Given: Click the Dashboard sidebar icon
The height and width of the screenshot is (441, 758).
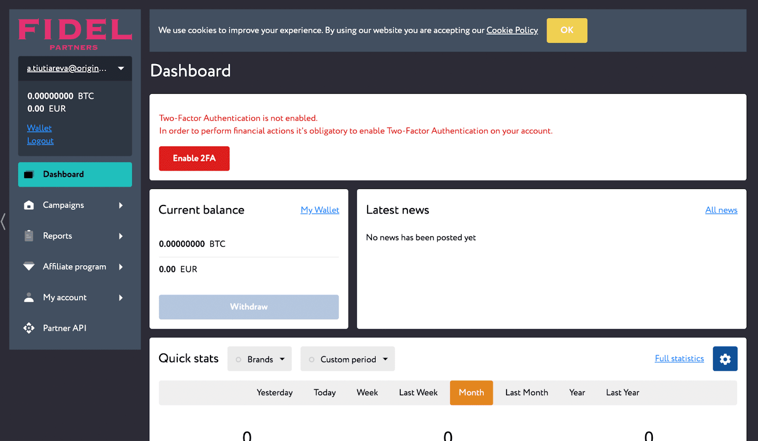Looking at the screenshot, I should click(29, 174).
